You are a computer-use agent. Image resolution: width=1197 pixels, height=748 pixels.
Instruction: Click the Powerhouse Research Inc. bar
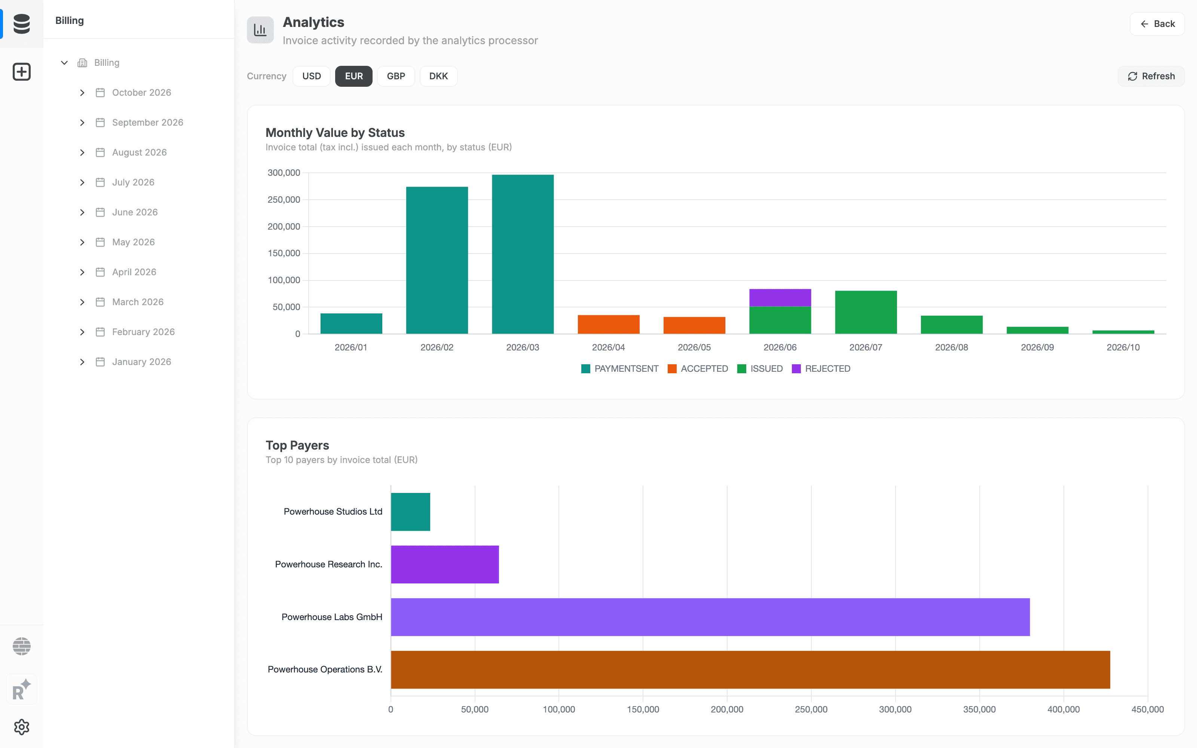445,564
